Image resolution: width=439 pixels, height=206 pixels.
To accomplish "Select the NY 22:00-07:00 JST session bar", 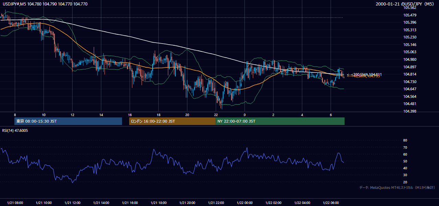I will click(x=280, y=121).
